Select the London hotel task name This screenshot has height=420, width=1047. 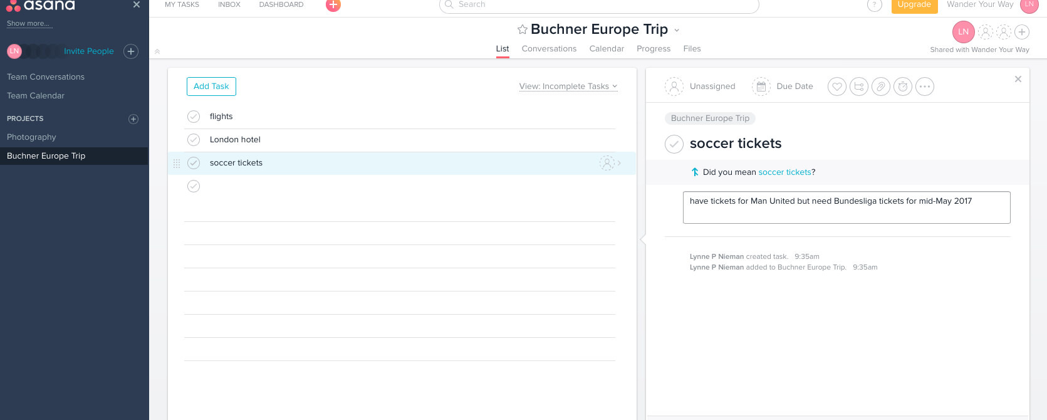click(x=235, y=140)
